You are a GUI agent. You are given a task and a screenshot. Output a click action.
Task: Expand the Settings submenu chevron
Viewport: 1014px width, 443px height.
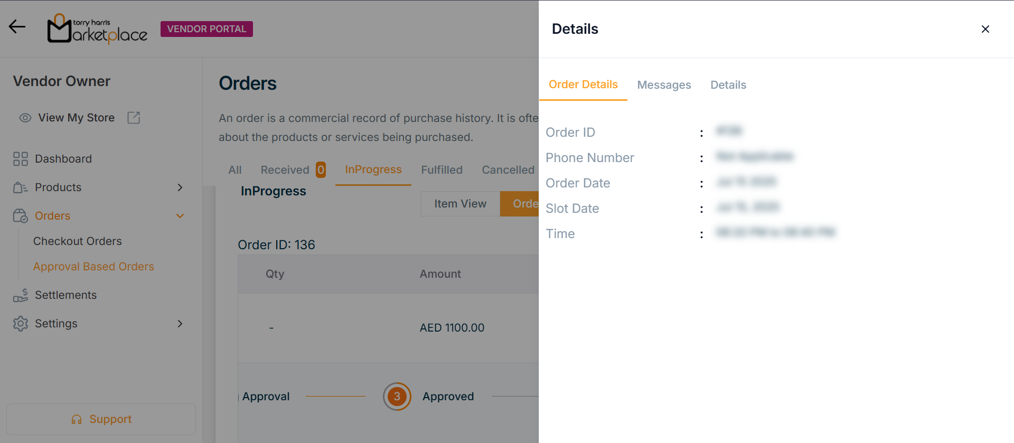(180, 324)
